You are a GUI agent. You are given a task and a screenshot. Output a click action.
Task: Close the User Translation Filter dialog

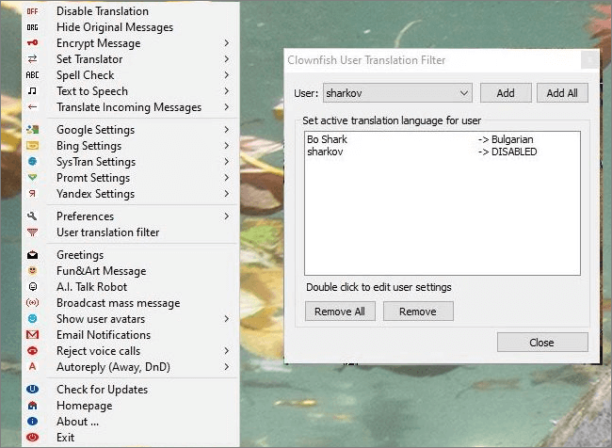coord(542,343)
